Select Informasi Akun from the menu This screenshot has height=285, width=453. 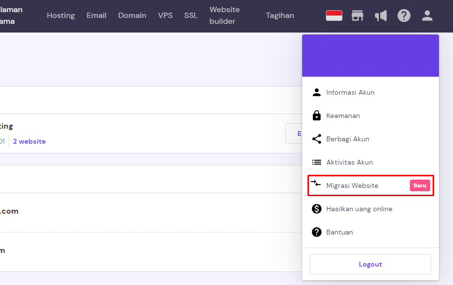(x=350, y=92)
